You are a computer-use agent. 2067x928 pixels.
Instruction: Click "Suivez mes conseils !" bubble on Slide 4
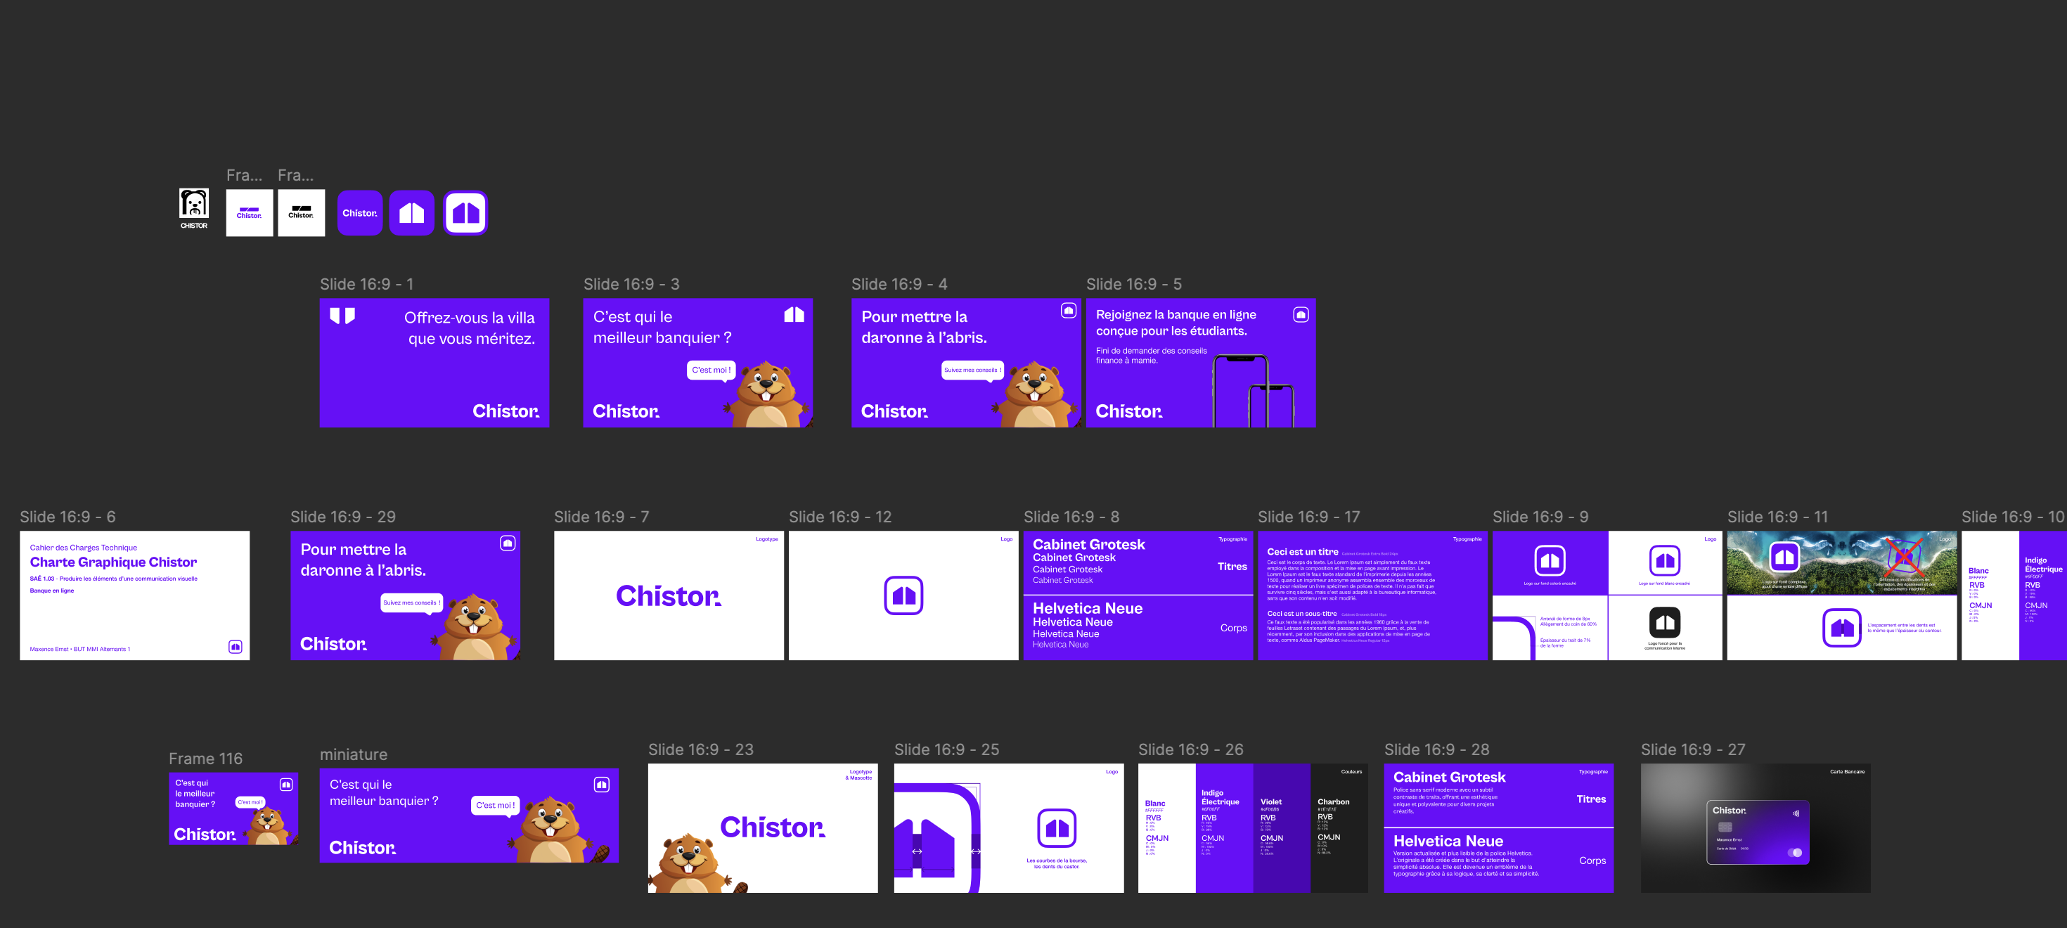[972, 370]
